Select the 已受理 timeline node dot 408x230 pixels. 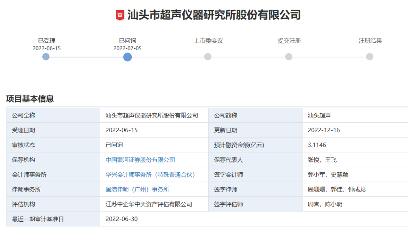pos(46,57)
